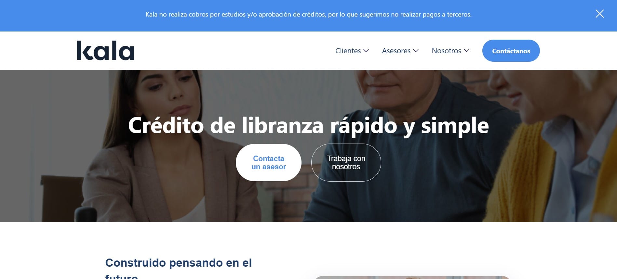The width and height of the screenshot is (617, 279).
Task: Click the Crédito de libranza headline
Action: pyautogui.click(x=308, y=125)
